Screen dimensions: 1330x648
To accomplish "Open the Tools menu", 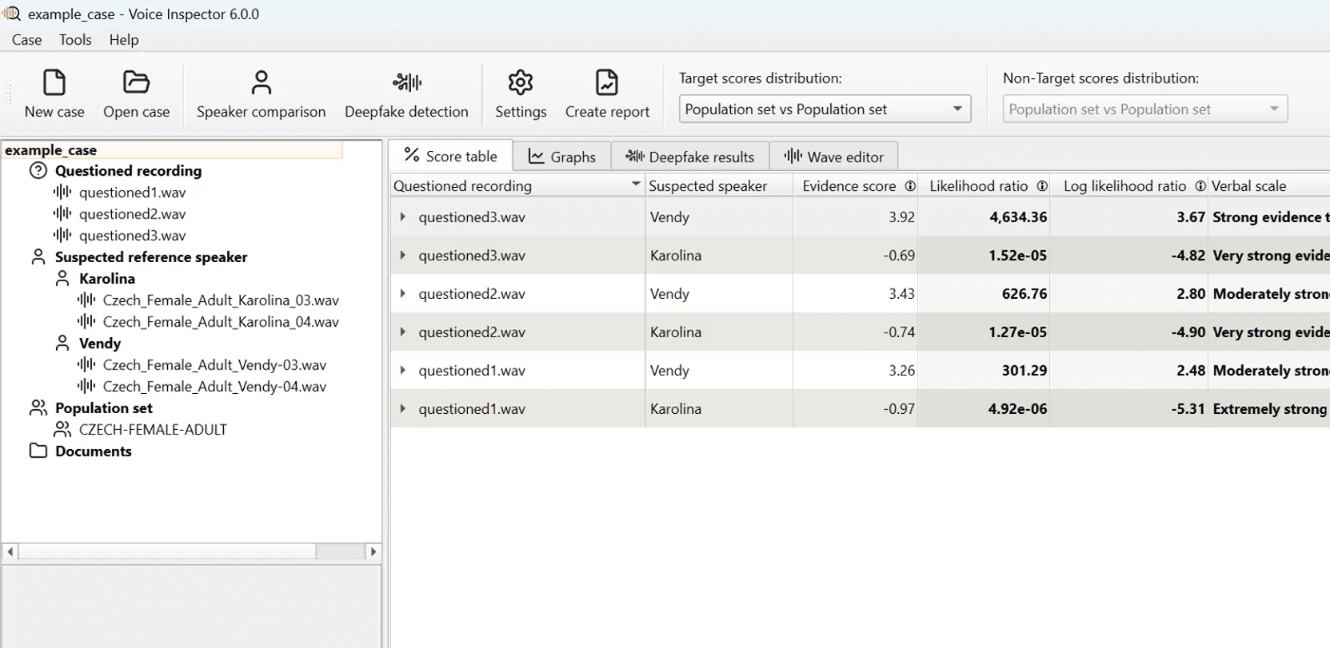I will pyautogui.click(x=75, y=39).
